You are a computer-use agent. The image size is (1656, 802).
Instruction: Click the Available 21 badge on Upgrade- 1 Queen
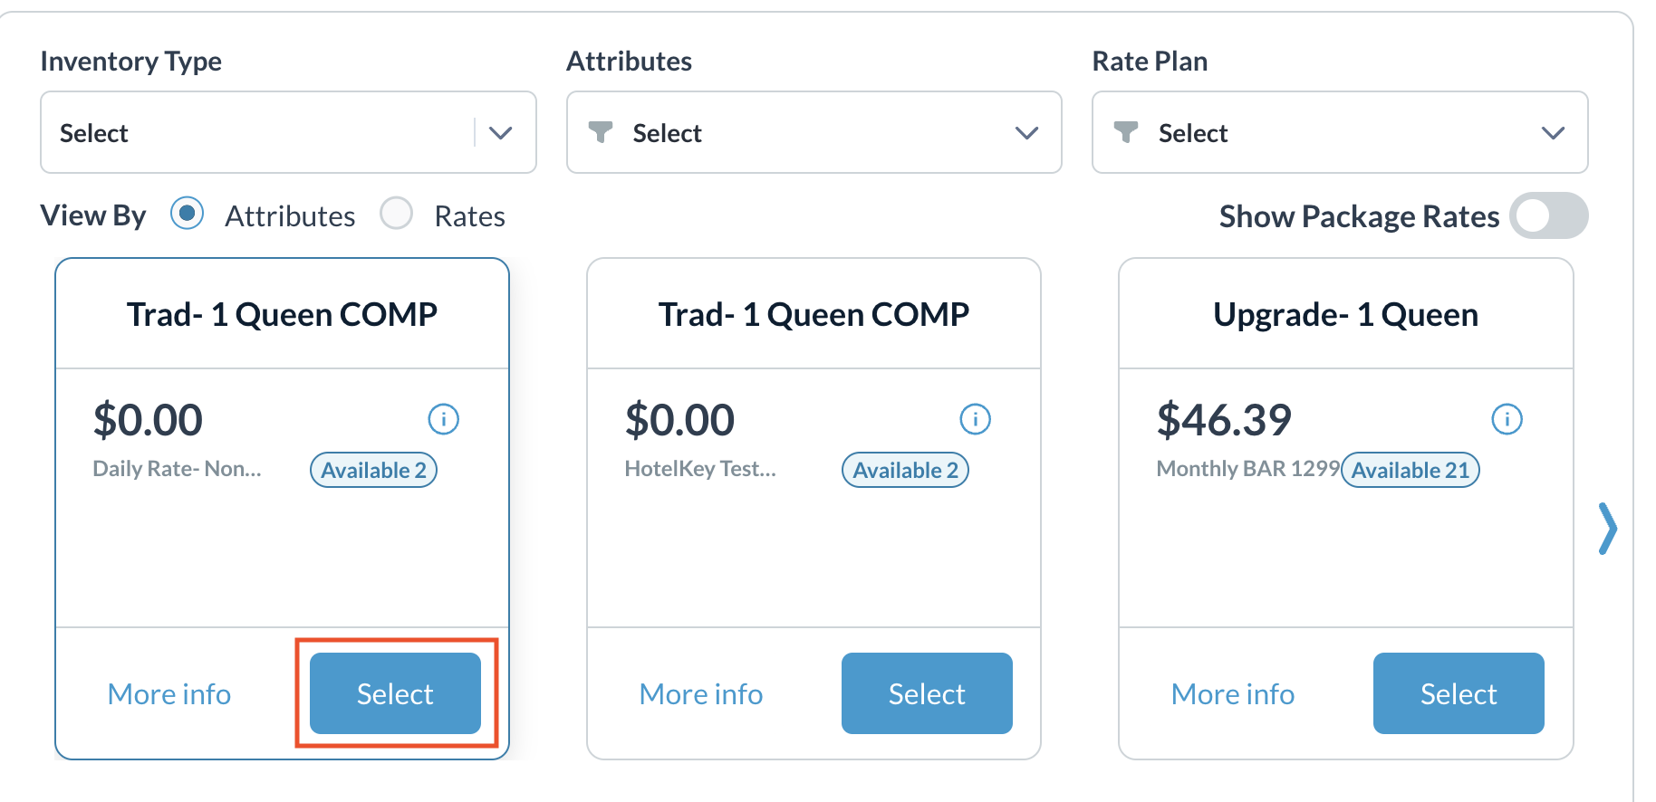1410,470
